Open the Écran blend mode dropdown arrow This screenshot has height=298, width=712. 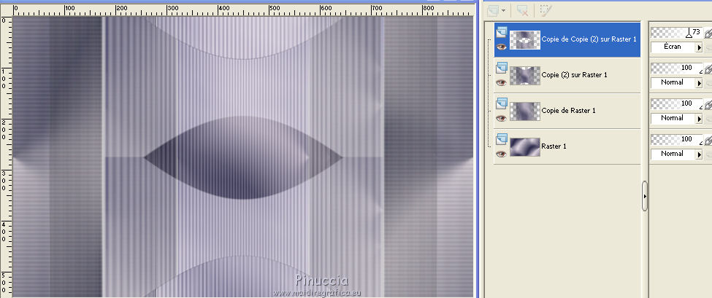point(700,47)
